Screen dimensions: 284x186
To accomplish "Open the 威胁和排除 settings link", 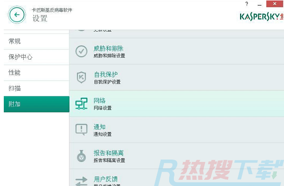I will (x=108, y=49).
